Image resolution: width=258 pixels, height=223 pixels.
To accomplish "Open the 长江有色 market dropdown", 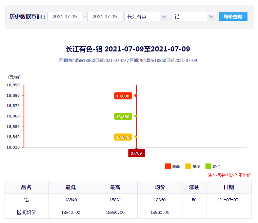I will coord(147,17).
